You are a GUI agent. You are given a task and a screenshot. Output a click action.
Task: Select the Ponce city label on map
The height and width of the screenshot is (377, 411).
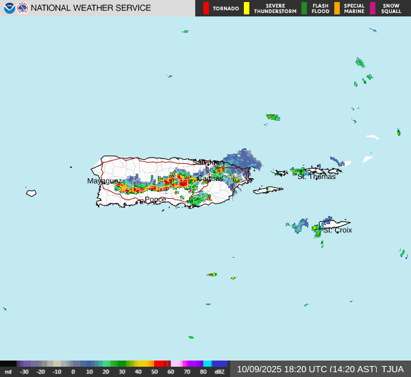tap(155, 199)
